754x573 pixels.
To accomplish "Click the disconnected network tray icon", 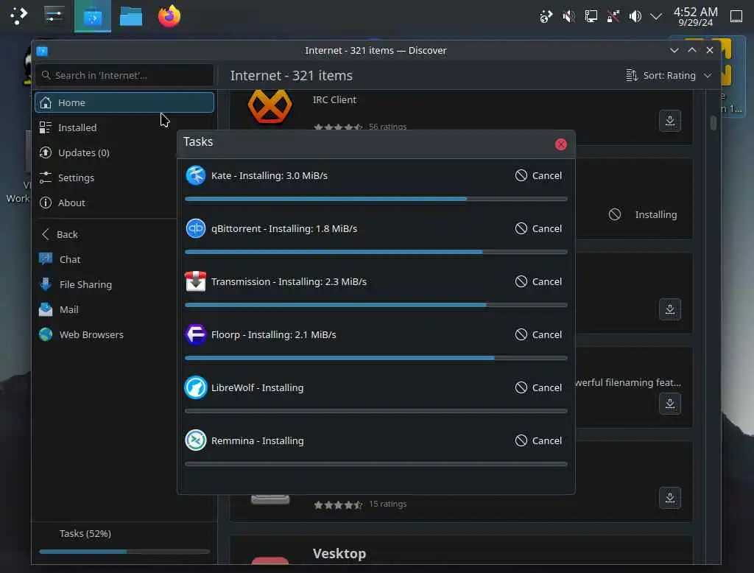I will click(613, 17).
